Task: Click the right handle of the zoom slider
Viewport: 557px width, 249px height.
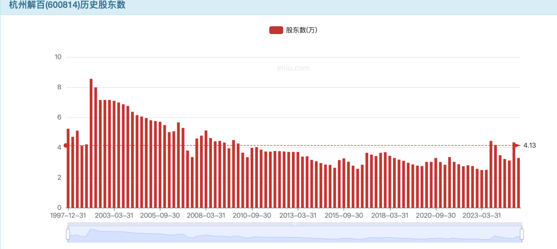Action: (522, 234)
